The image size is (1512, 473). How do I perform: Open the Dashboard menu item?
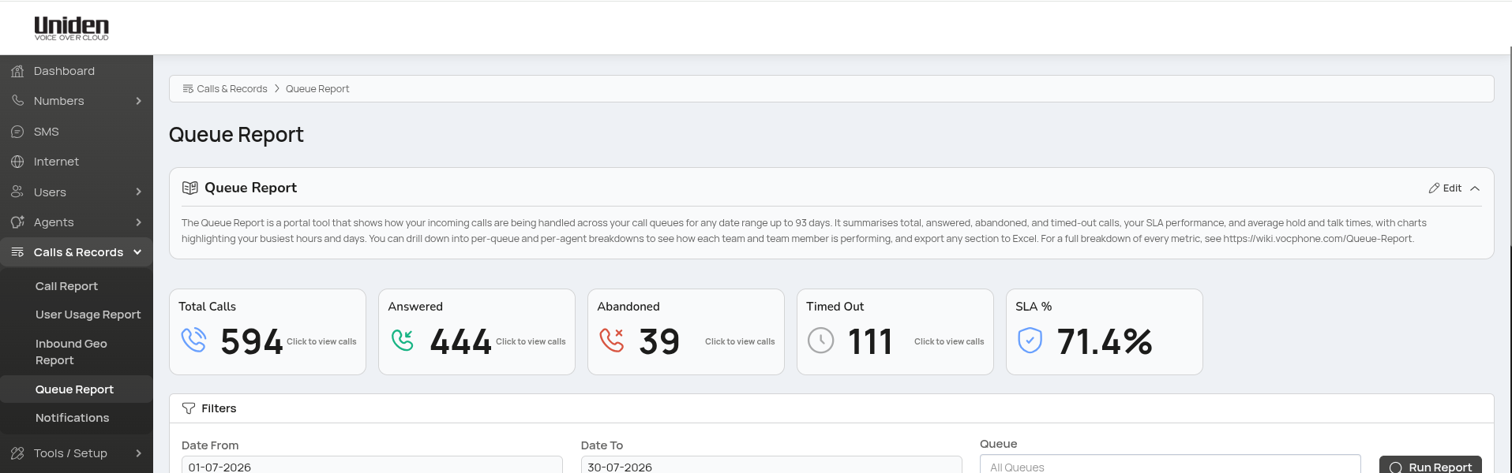77,71
